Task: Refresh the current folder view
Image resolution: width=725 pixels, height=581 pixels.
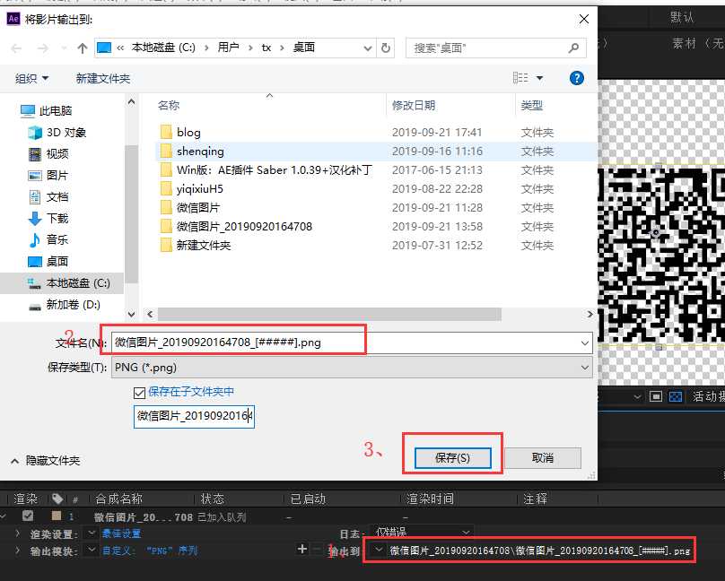Action: click(x=386, y=48)
